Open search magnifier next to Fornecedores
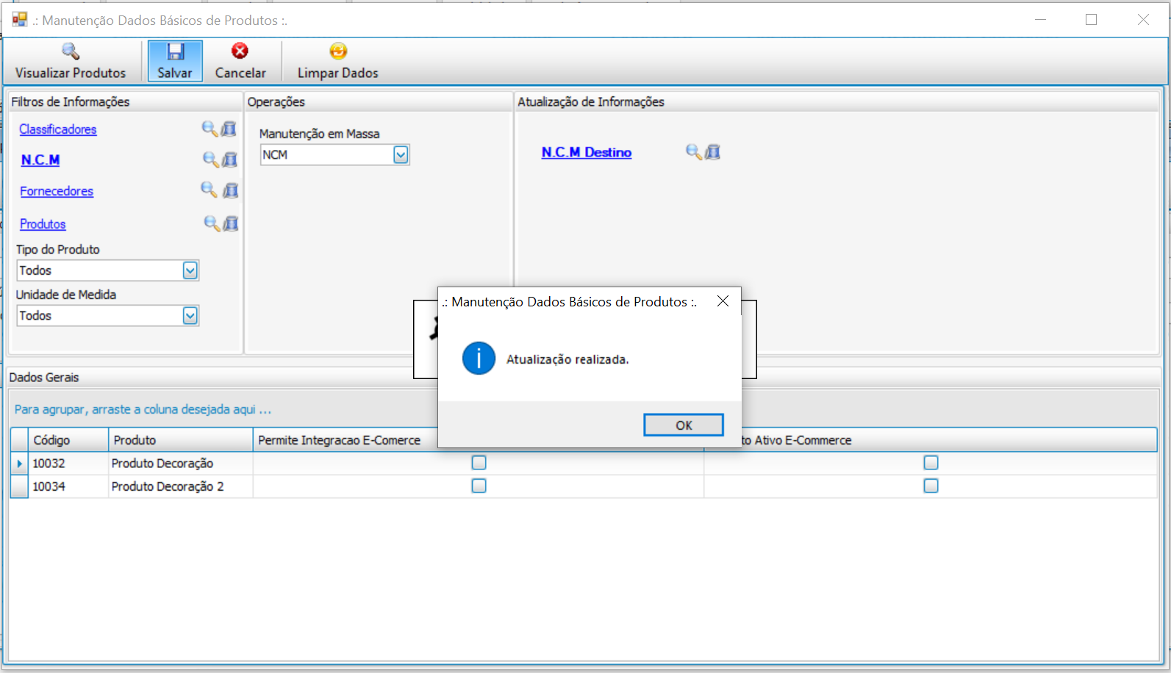The width and height of the screenshot is (1171, 673). (209, 190)
